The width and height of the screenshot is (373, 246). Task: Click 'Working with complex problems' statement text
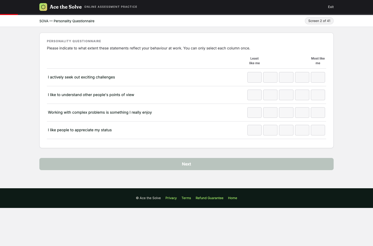click(x=100, y=112)
